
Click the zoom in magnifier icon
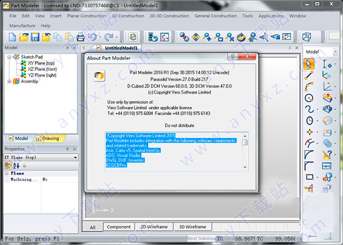click(x=207, y=37)
